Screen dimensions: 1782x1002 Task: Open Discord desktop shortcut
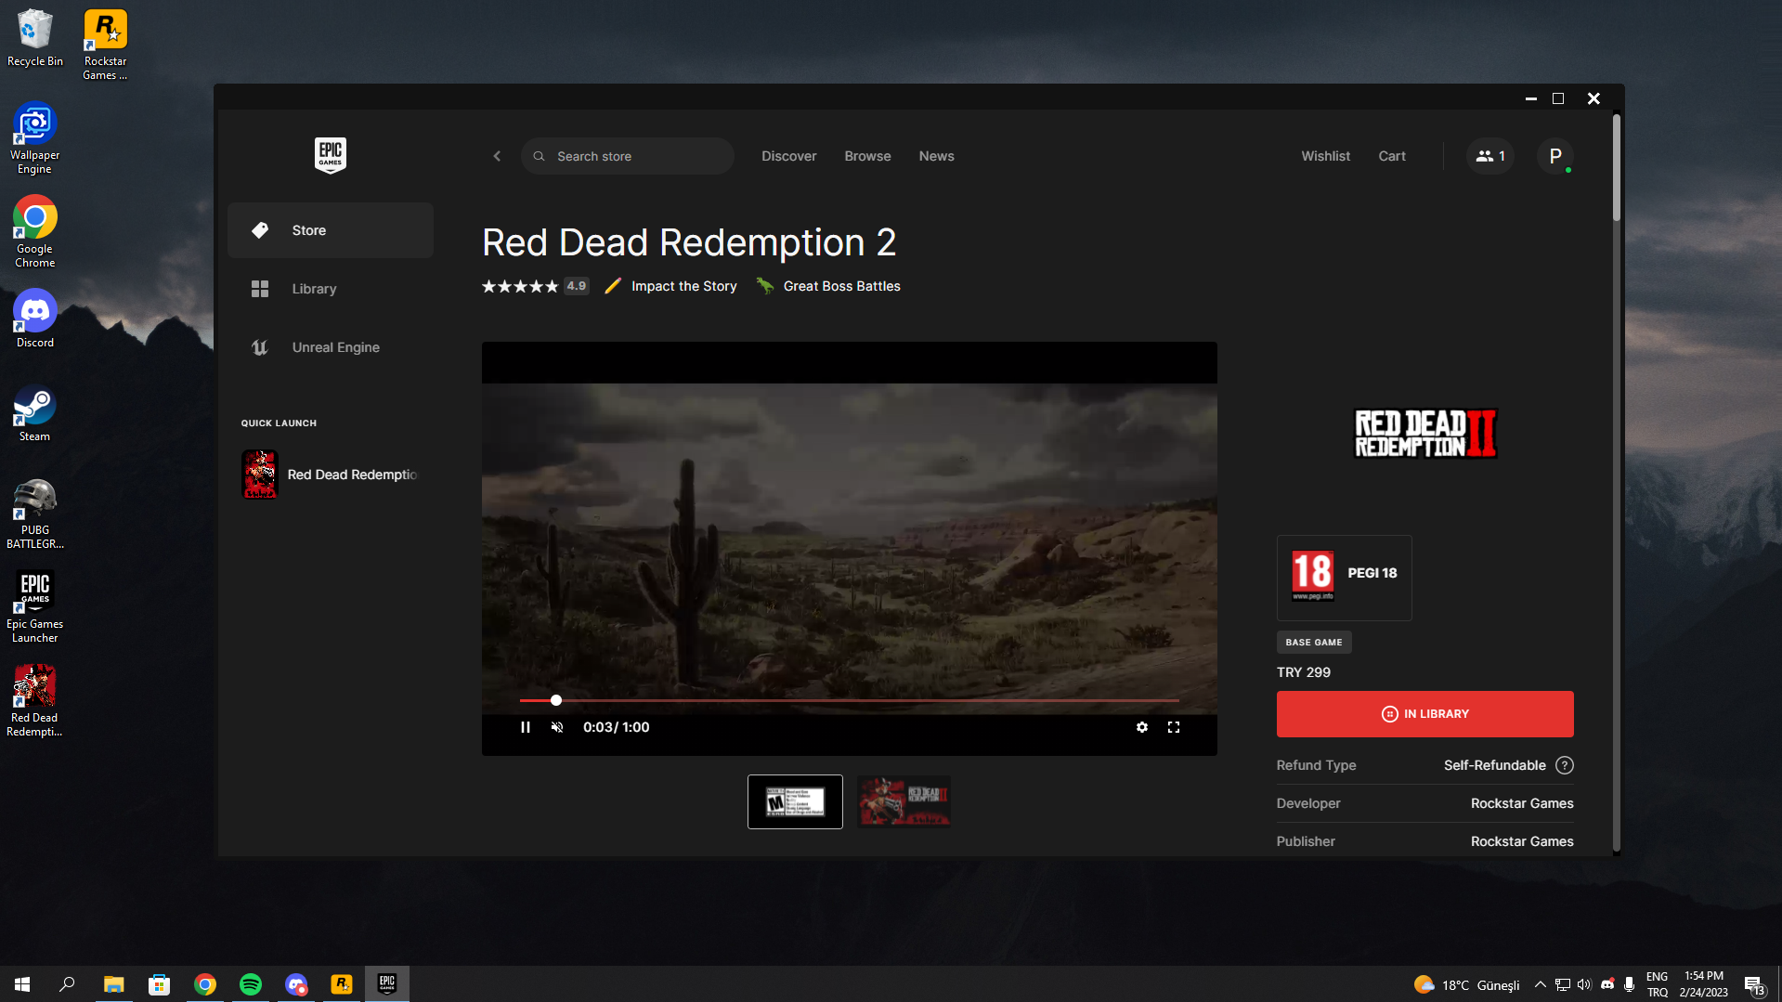[35, 319]
